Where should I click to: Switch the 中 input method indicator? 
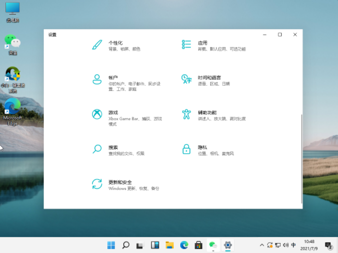pyautogui.click(x=293, y=245)
